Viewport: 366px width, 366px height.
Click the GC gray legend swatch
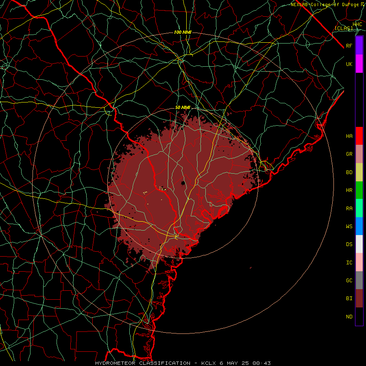tap(359, 280)
